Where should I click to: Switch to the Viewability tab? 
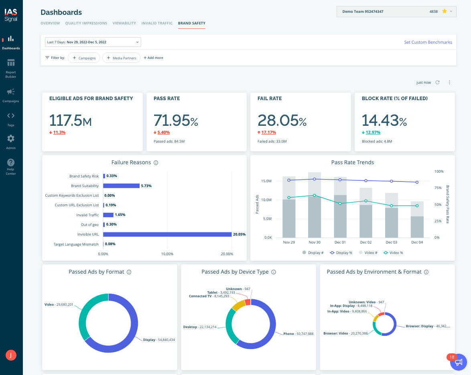(x=124, y=23)
